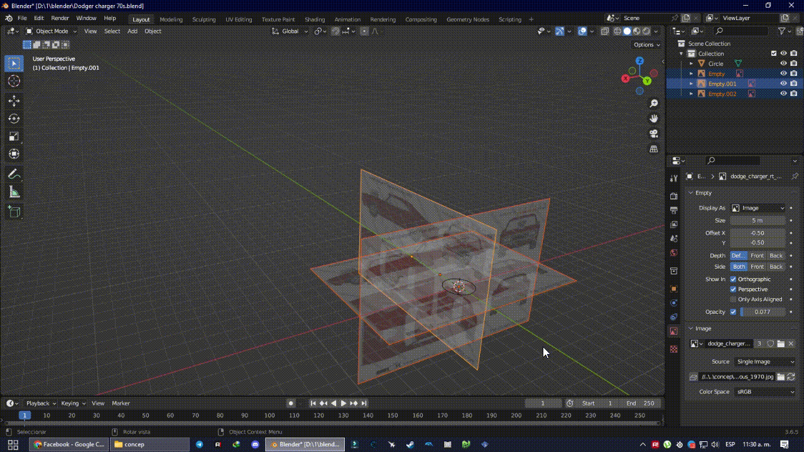Open the Global transform orientation dropdown
This screenshot has width=804, height=452.
(x=290, y=31)
